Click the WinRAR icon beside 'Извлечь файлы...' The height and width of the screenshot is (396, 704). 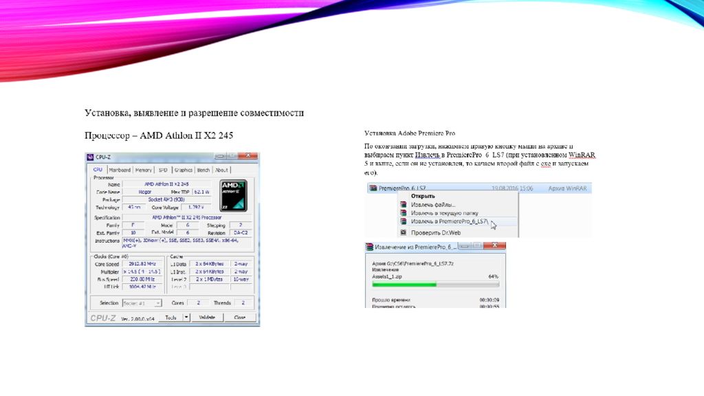point(404,204)
